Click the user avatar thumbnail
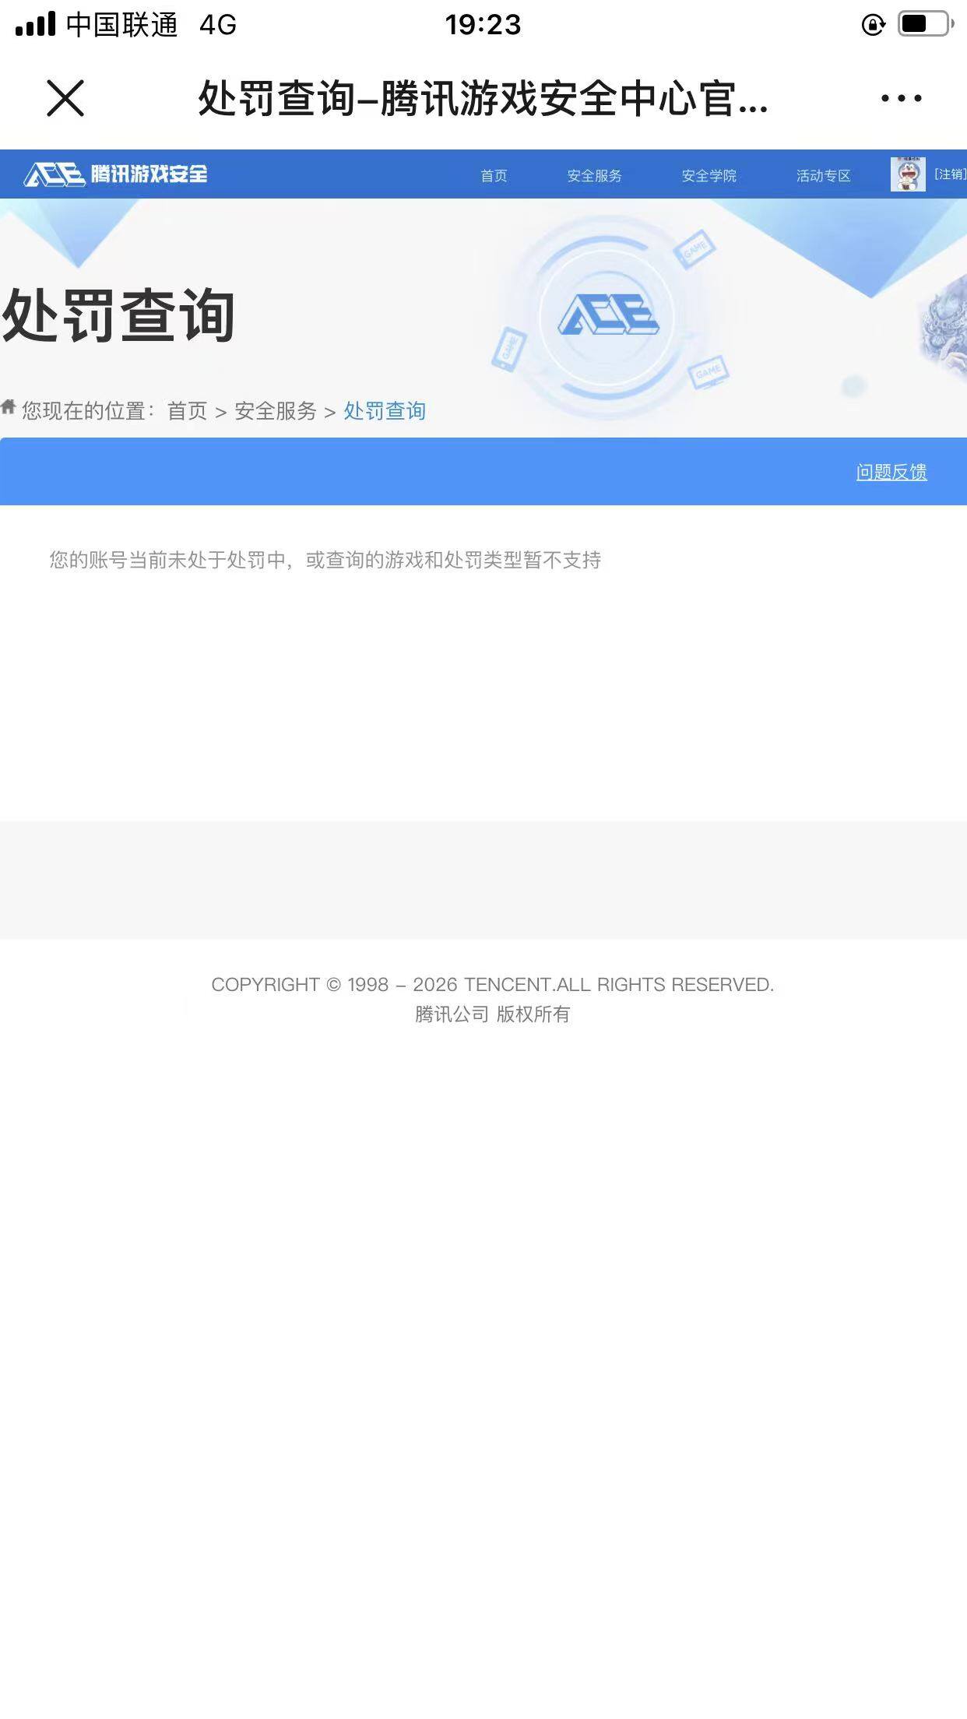967x1719 pixels. (x=908, y=174)
